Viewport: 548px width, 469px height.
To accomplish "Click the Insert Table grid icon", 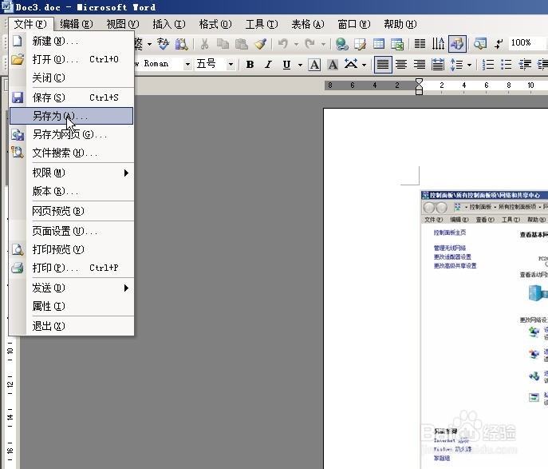I will 379,44.
